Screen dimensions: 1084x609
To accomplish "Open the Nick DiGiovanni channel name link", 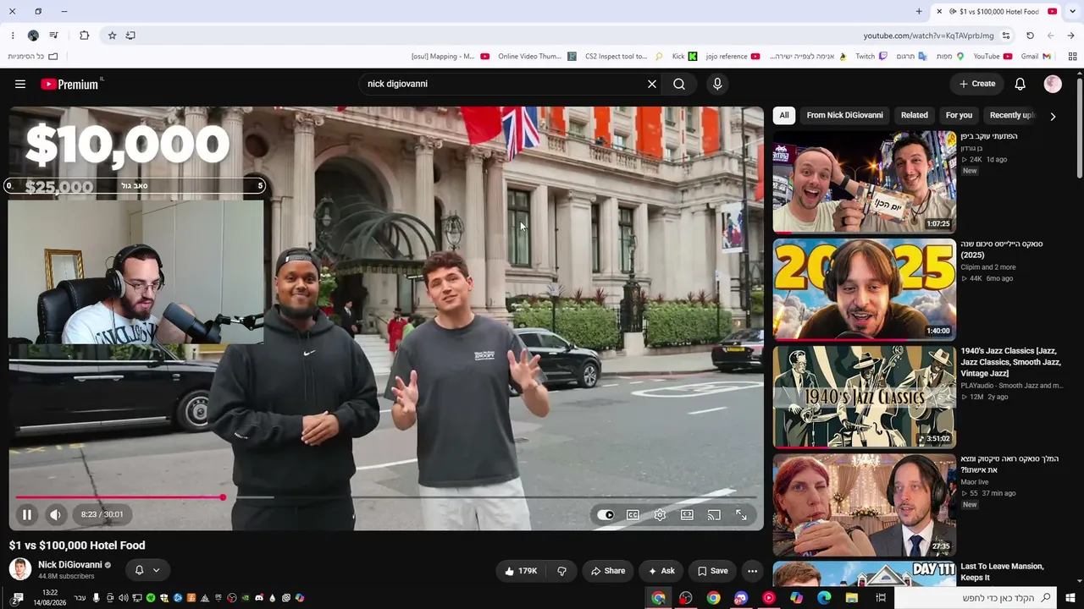I will 69,564.
